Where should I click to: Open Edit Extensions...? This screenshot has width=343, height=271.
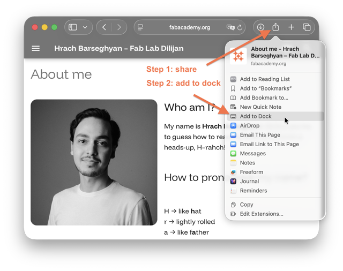[x=275, y=214]
